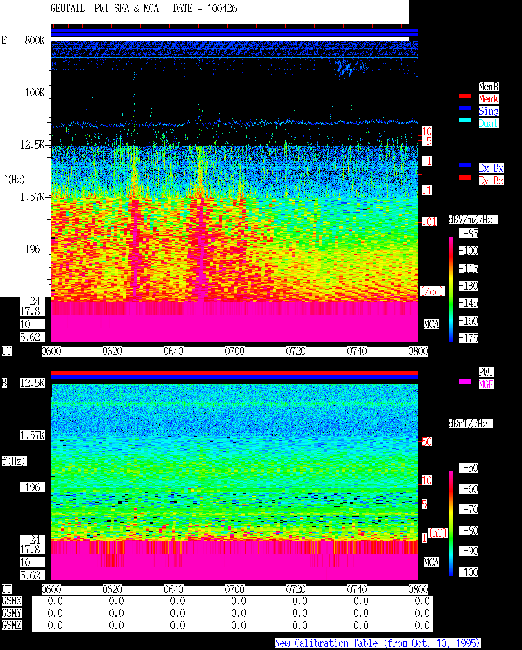Click the 0740 UT marker under B panel
Screen dimensions: 522x650
[357, 590]
